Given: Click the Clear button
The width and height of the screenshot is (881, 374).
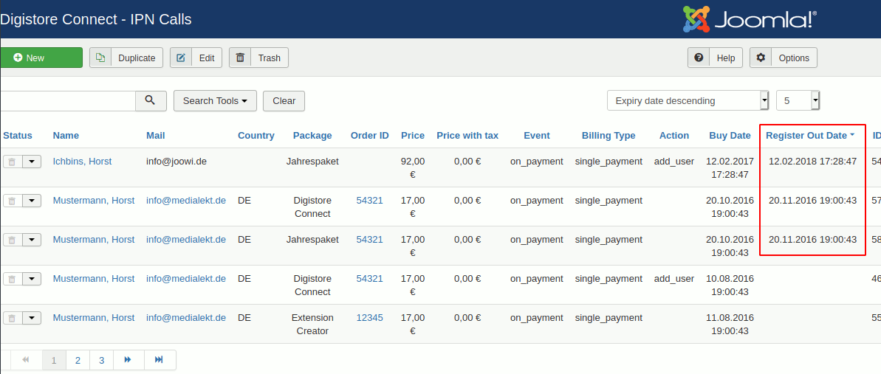Looking at the screenshot, I should 284,101.
